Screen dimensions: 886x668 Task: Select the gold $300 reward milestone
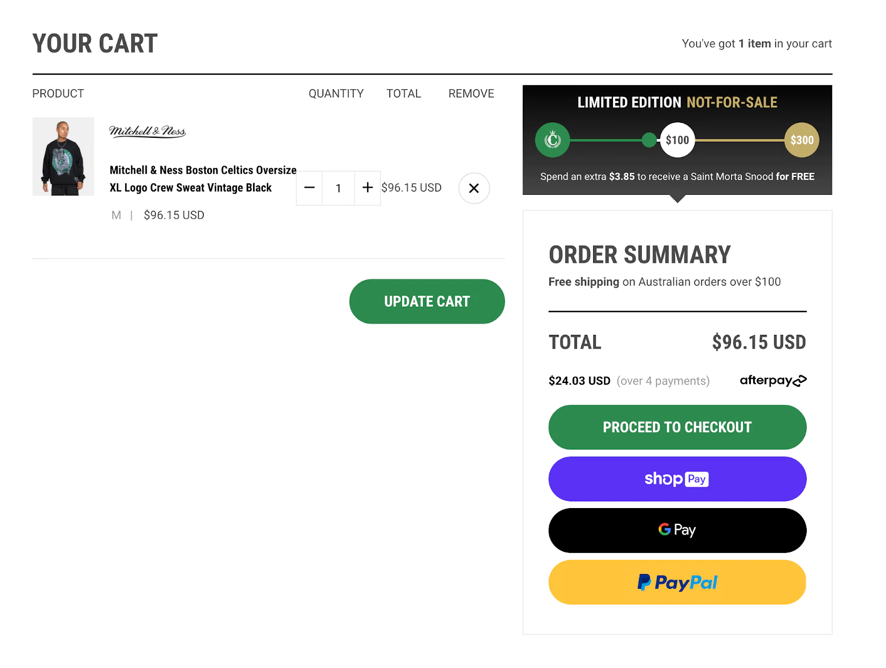click(801, 140)
